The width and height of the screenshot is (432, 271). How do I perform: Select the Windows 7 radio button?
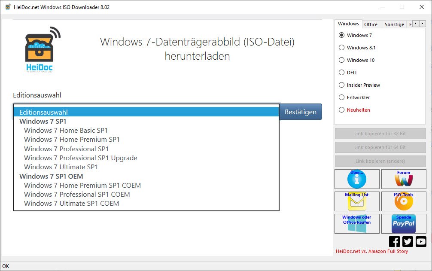click(x=341, y=35)
